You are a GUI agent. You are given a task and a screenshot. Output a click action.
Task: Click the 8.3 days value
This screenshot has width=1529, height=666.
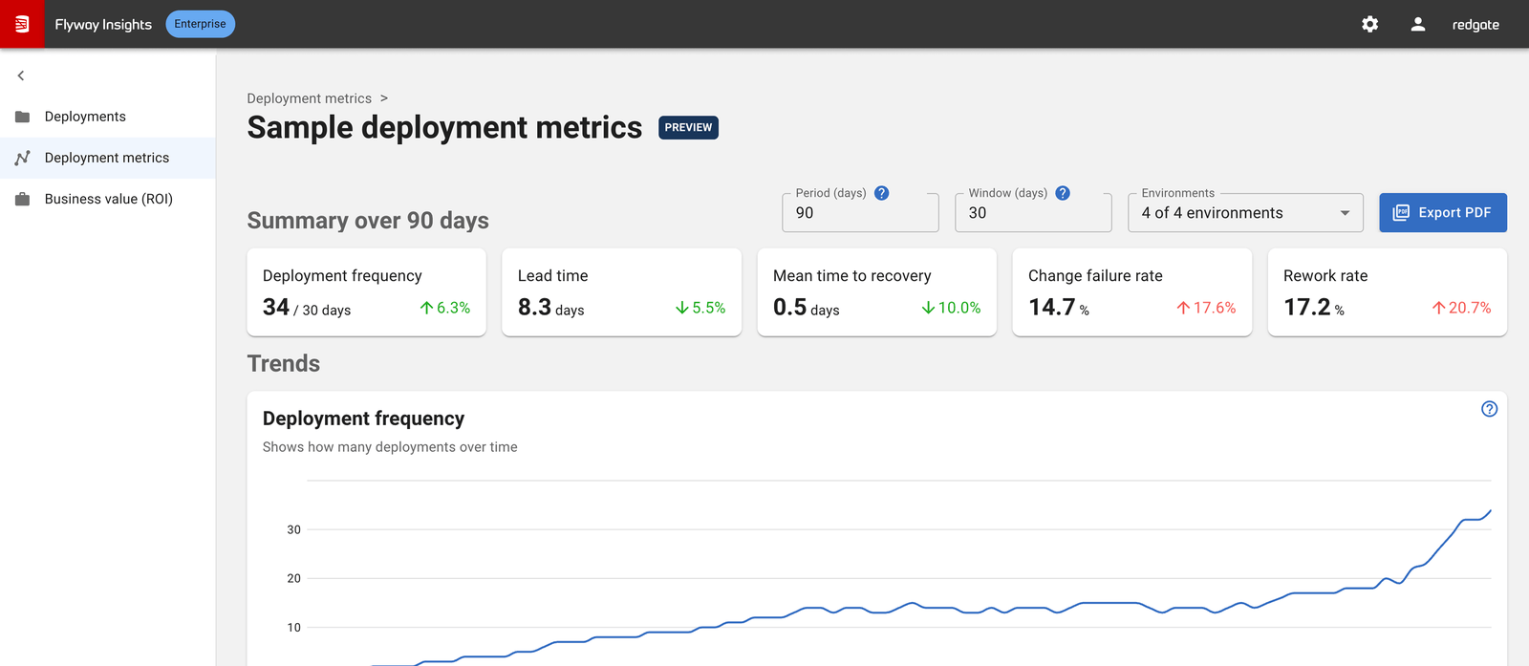pyautogui.click(x=550, y=308)
